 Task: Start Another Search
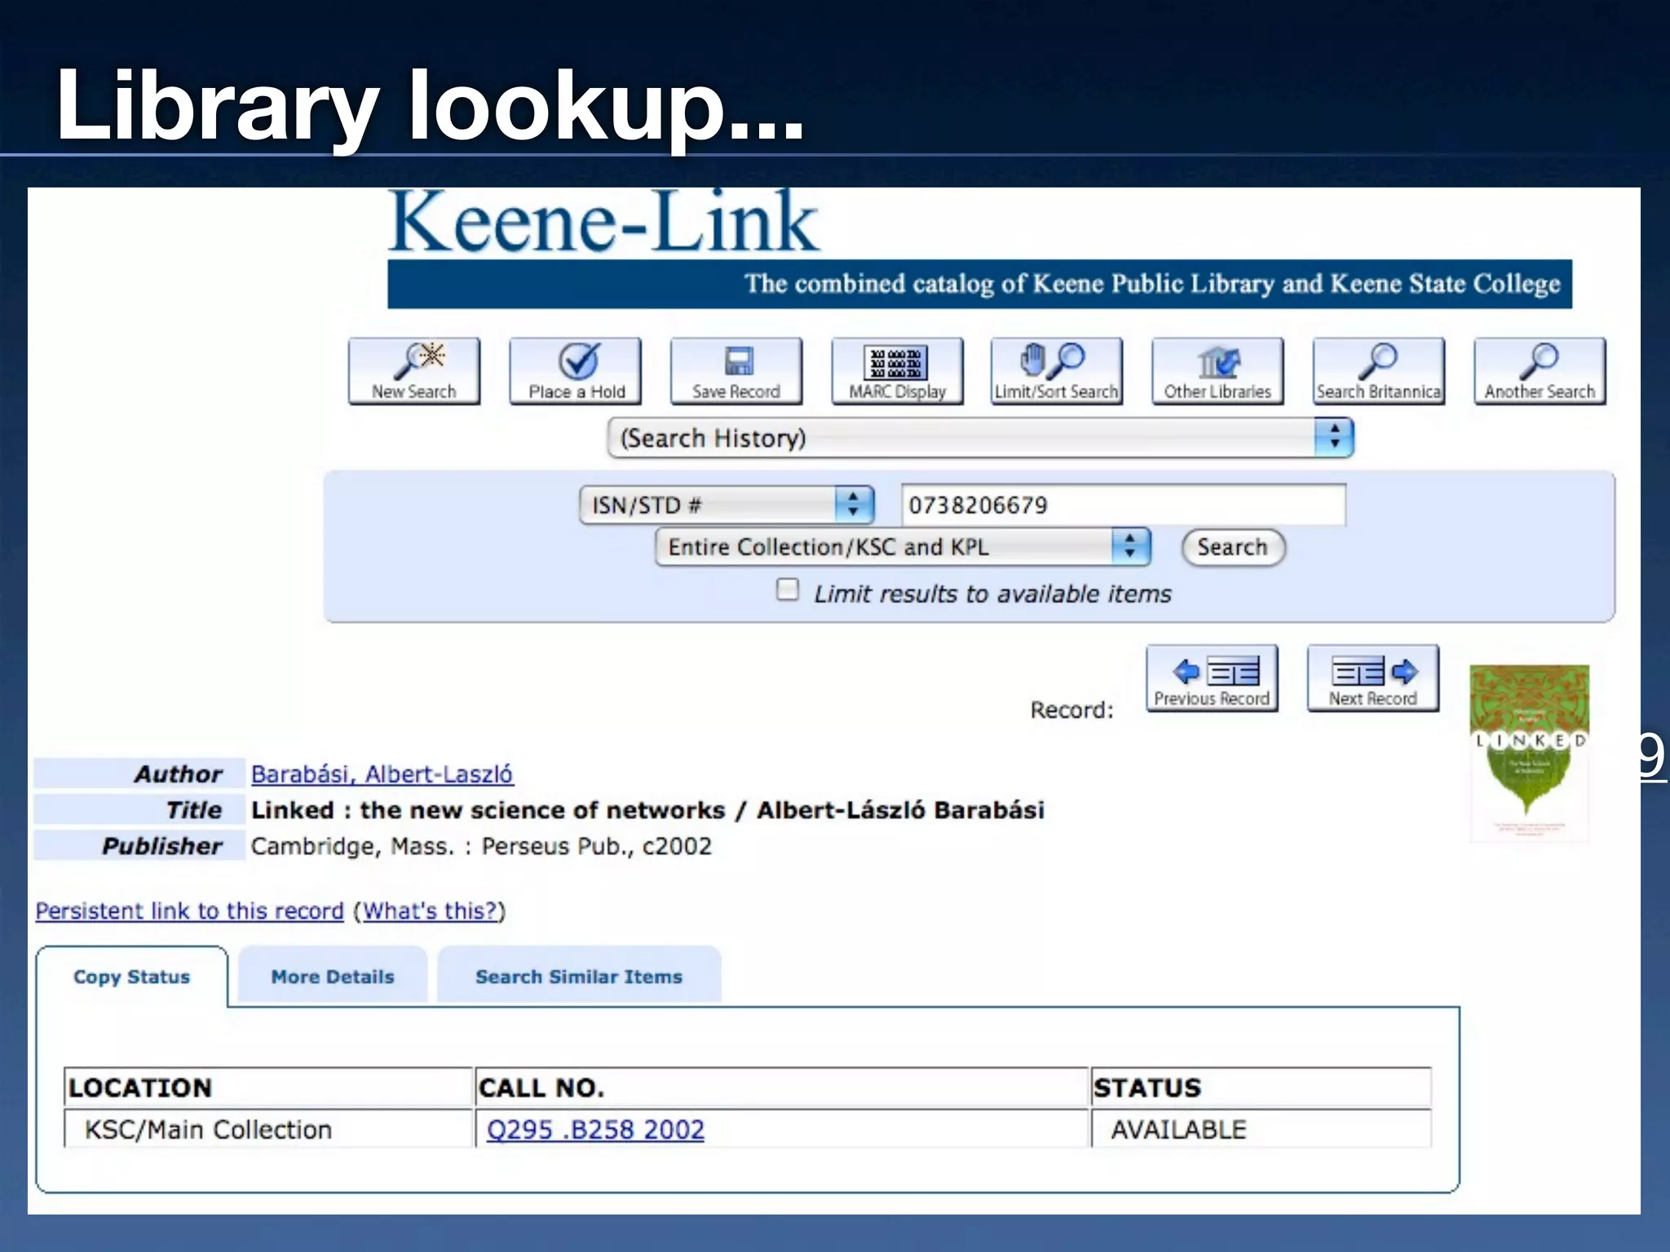[x=1540, y=371]
